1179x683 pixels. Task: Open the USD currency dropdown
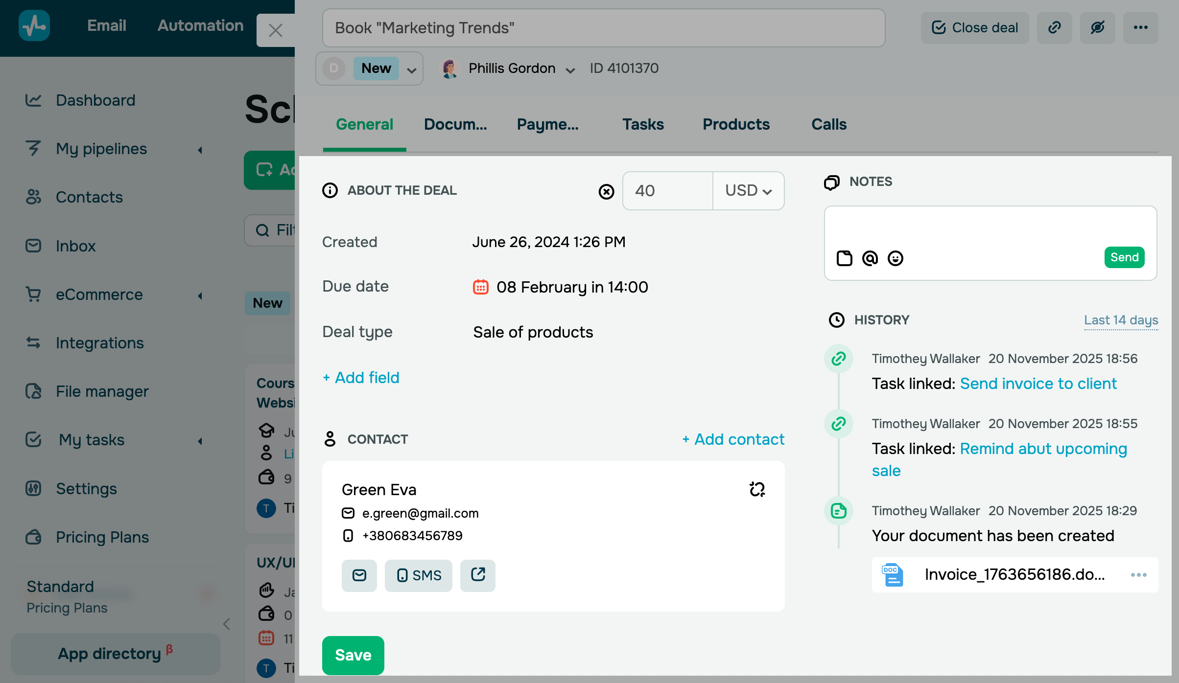coord(748,191)
